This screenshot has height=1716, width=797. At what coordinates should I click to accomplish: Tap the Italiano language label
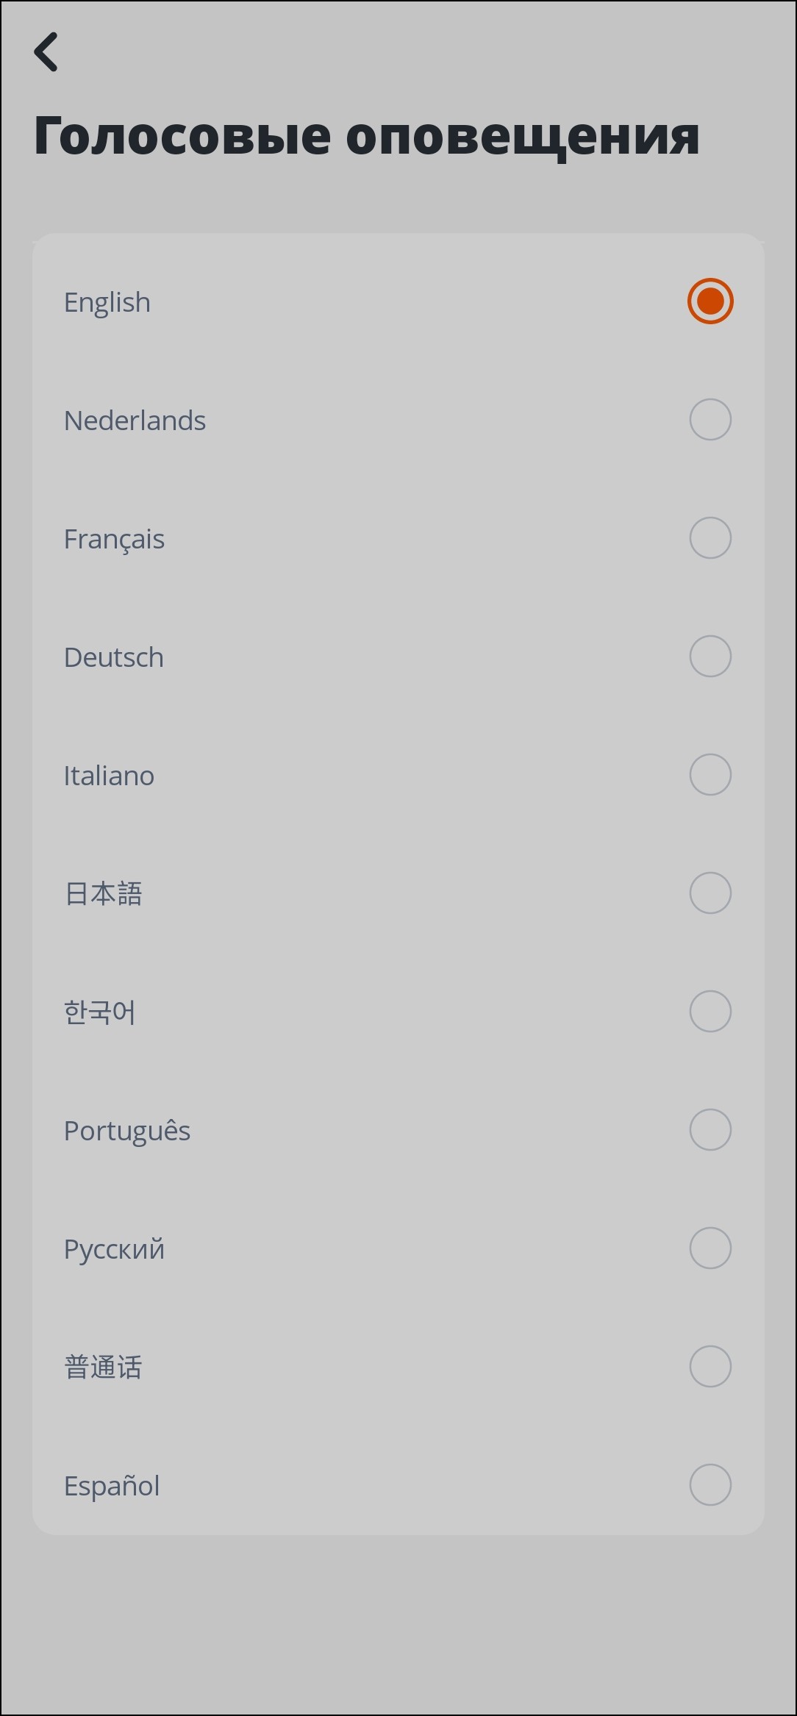click(109, 776)
